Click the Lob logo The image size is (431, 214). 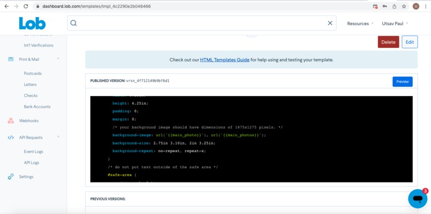pos(32,23)
